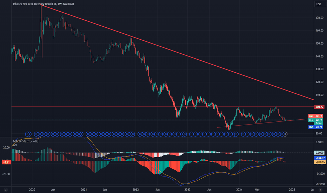The width and height of the screenshot is (327, 193).
Task: Click the blue -0.0507 MACD value label
Action: pos(320,158)
